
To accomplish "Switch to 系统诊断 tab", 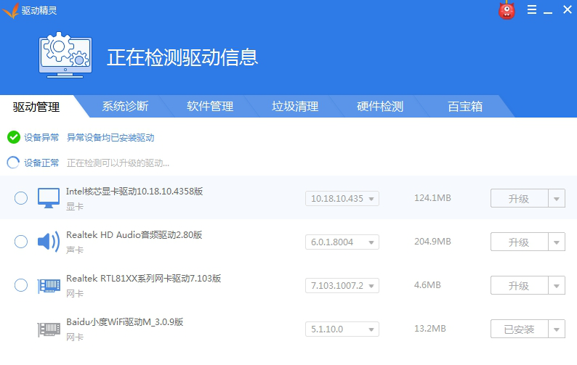I will point(125,106).
